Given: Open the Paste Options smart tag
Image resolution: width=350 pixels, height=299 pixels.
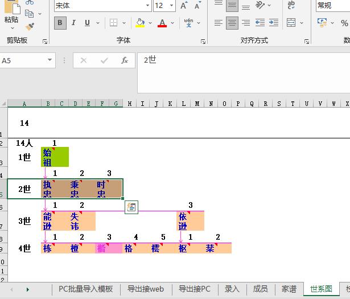Looking at the screenshot, I should point(131,207).
